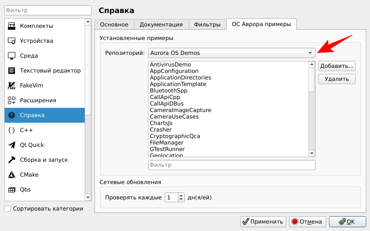Select CallApiCpp example
Screen dimensions: 370x231
point(165,97)
